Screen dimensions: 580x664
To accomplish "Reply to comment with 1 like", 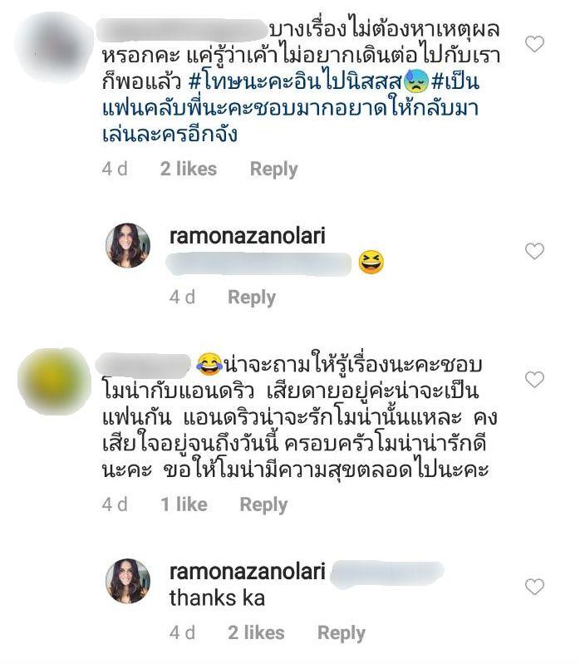I will tap(263, 504).
